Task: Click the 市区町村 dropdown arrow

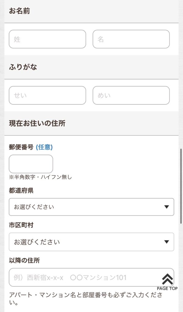Action: pyautogui.click(x=166, y=242)
